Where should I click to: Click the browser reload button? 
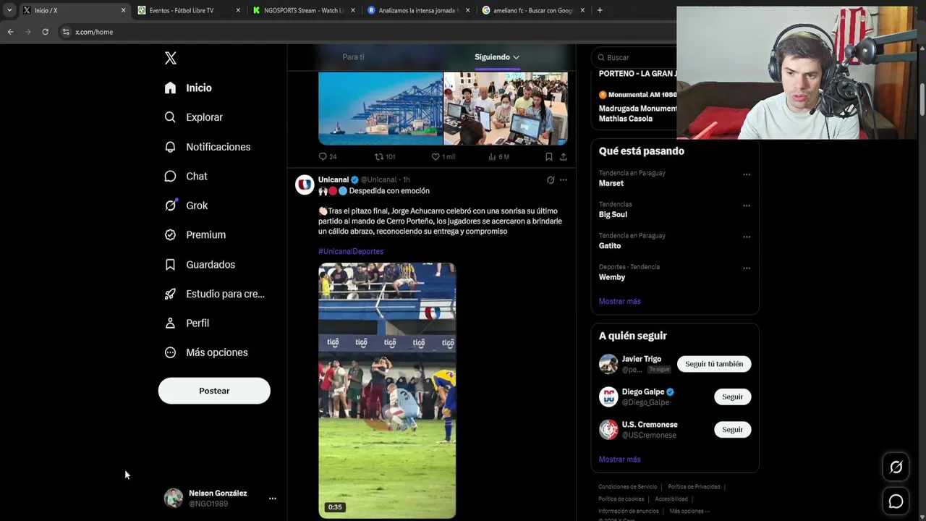pos(45,32)
